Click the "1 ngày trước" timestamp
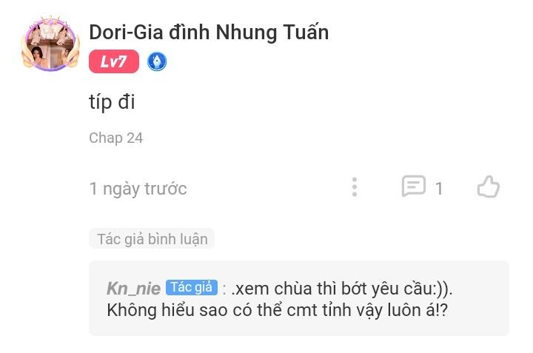533x353 pixels. click(x=138, y=189)
